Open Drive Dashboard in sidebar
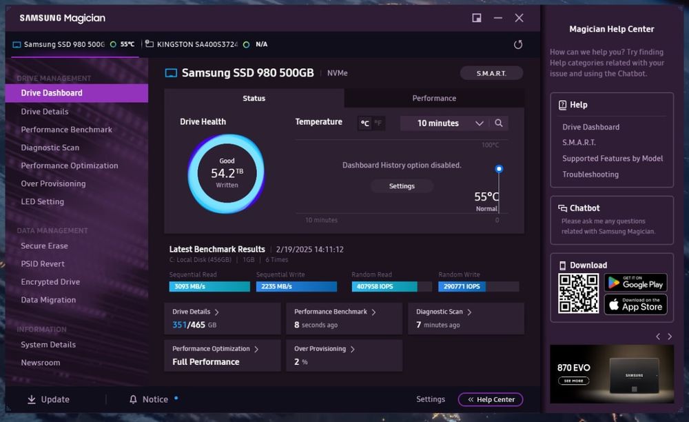689x422 pixels. (x=77, y=93)
